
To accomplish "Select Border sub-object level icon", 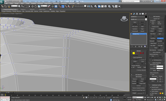I will tap(138, 53).
